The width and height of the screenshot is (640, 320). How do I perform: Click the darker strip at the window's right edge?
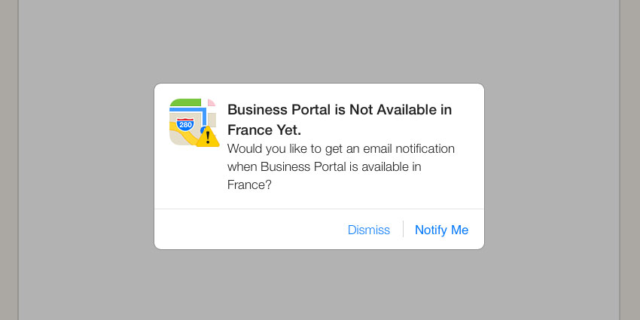point(629,160)
